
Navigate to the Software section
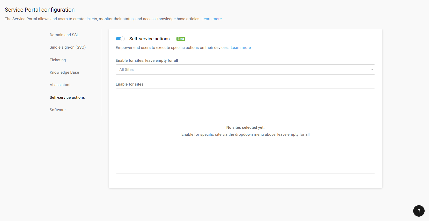pos(57,110)
